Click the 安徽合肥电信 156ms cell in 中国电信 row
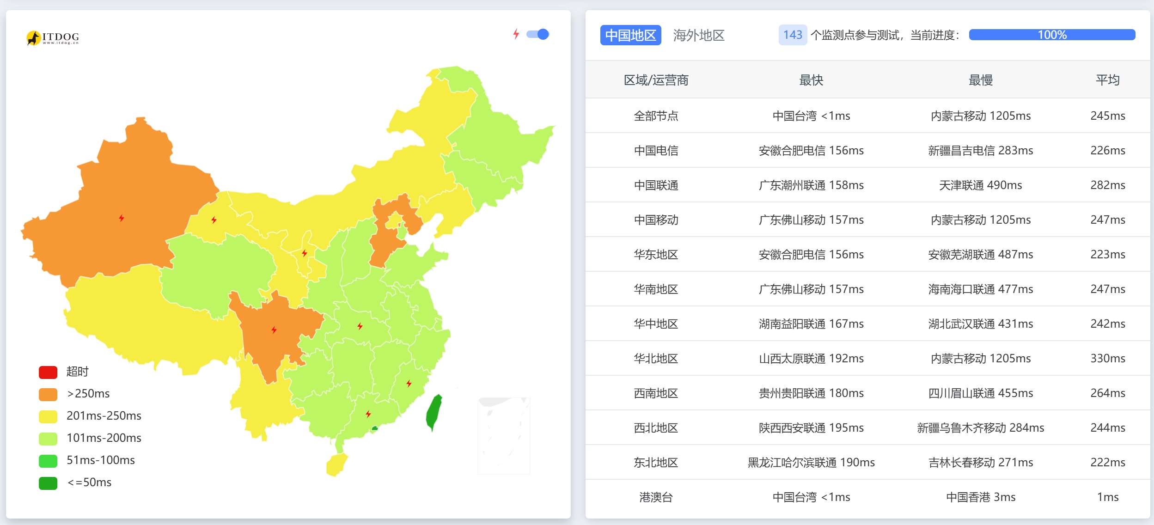 tap(811, 150)
